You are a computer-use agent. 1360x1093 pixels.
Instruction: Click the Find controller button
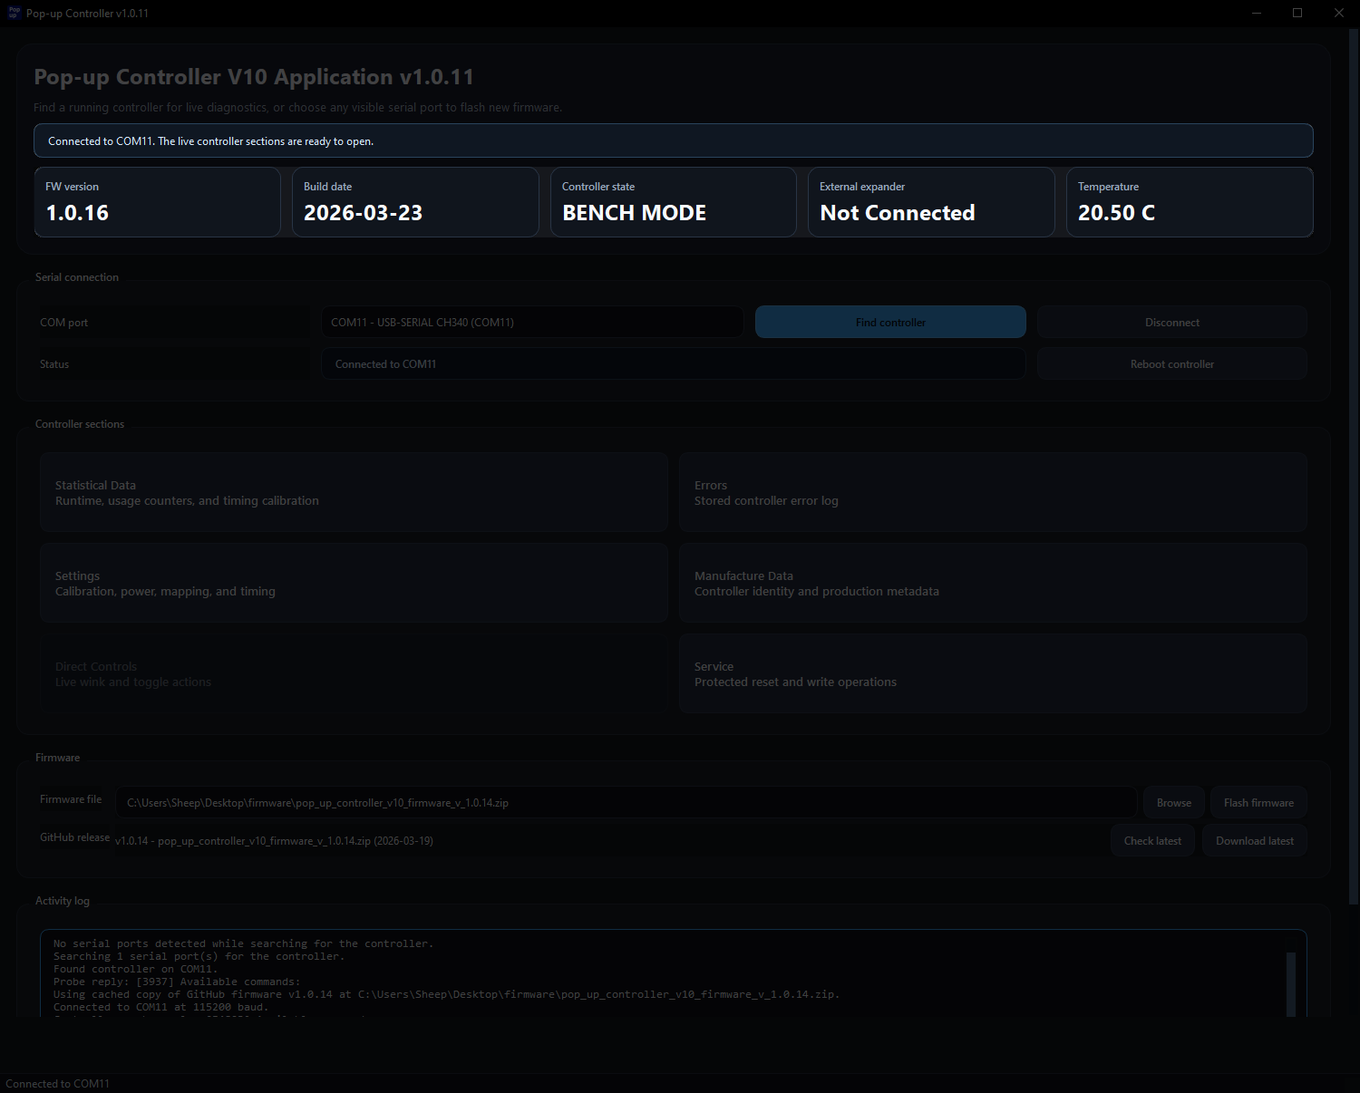tap(889, 322)
